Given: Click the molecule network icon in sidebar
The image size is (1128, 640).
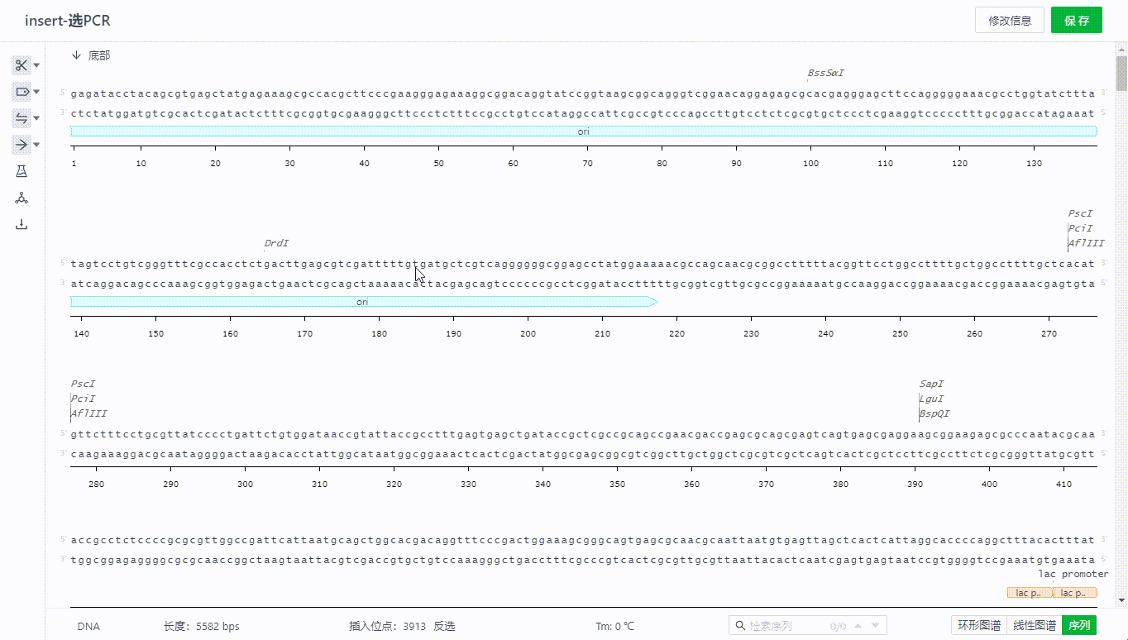Looking at the screenshot, I should (22, 198).
